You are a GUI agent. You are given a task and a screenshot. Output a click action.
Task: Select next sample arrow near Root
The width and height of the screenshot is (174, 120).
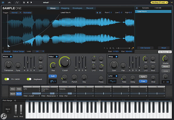click(x=100, y=13)
